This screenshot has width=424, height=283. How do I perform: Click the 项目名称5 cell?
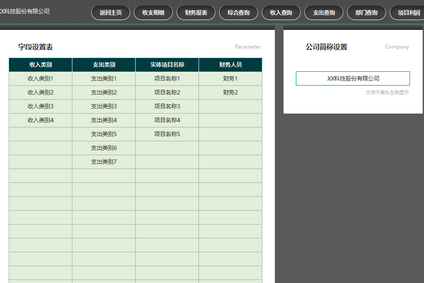tap(167, 134)
